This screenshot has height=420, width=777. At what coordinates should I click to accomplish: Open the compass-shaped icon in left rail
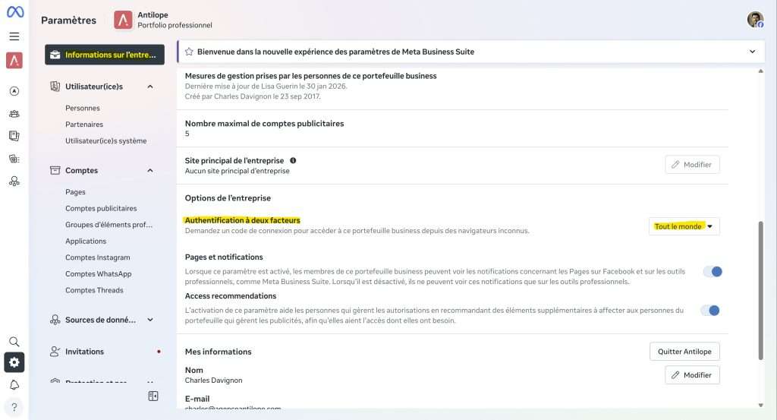(14, 91)
